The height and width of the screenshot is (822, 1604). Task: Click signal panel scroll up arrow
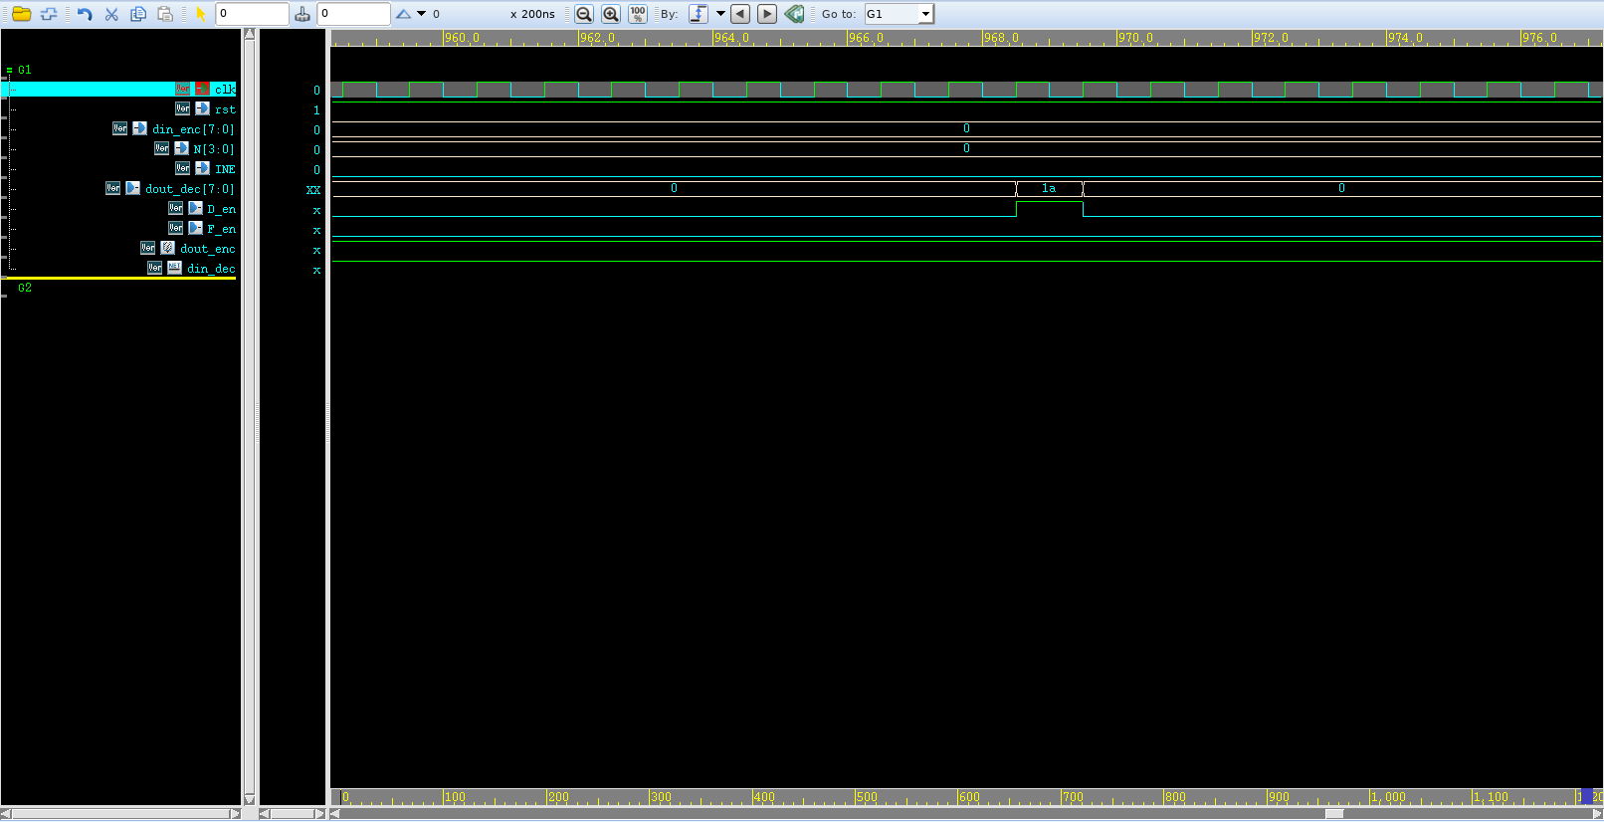click(x=250, y=34)
